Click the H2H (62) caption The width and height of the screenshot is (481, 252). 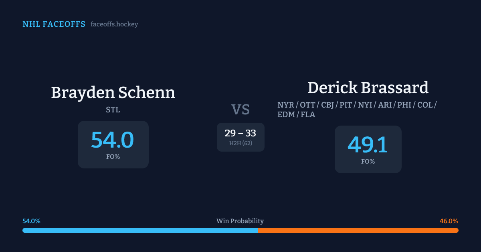[240, 143]
